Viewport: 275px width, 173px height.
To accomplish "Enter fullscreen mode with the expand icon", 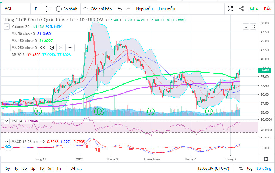I will tap(230, 9).
